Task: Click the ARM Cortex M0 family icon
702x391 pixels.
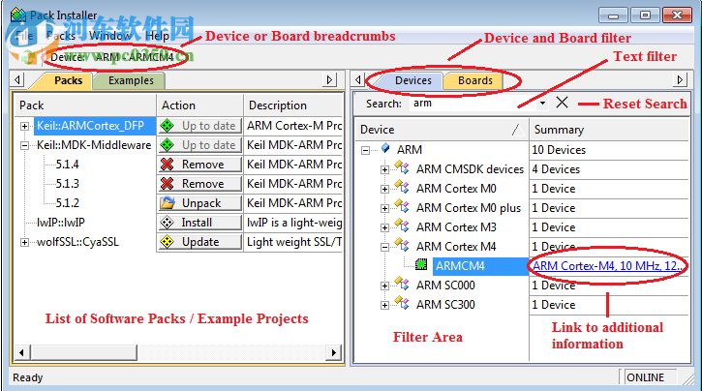Action: 402,188
